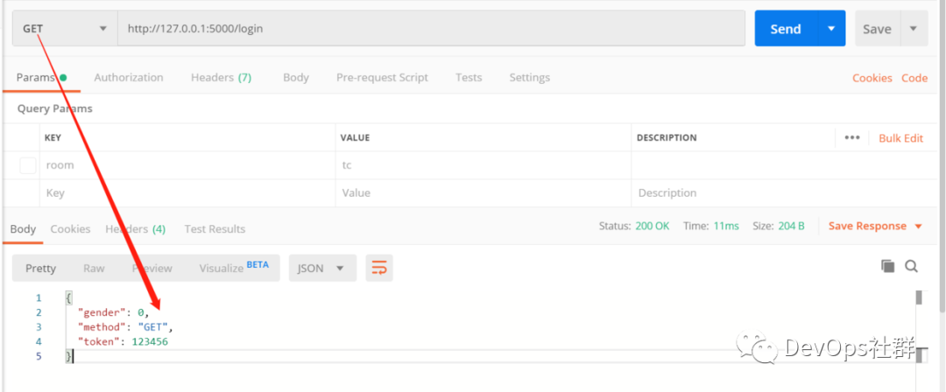This screenshot has width=946, height=392.
Task: Switch to the request Body tab
Action: 296,77
